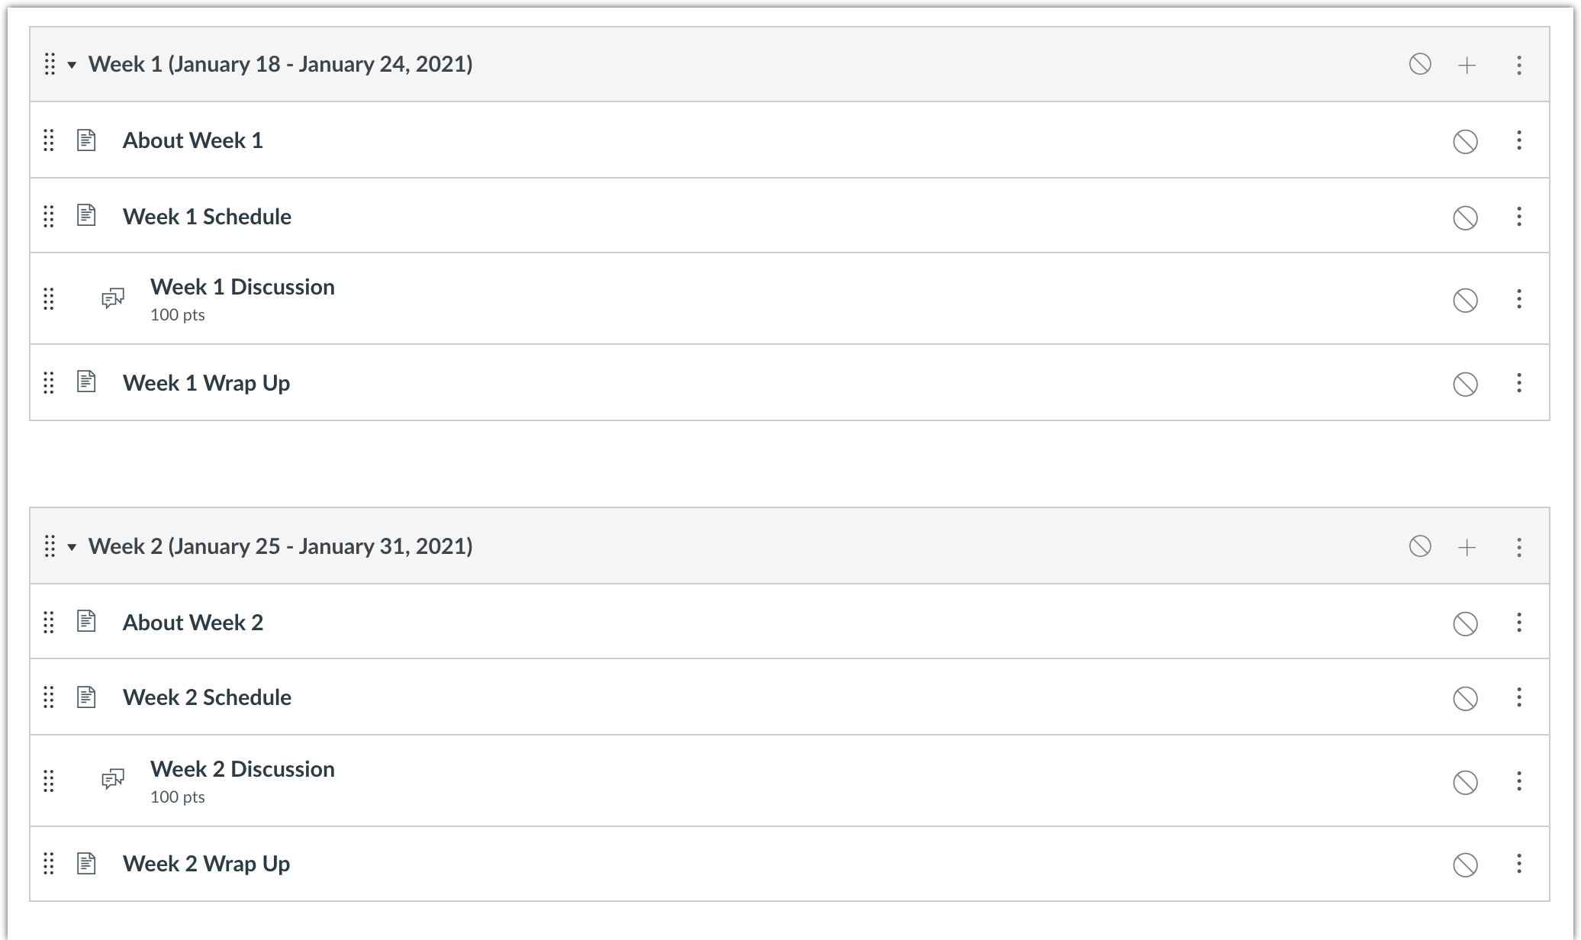Collapse the Week 2 module with its arrow
The image size is (1581, 940).
pyautogui.click(x=72, y=547)
